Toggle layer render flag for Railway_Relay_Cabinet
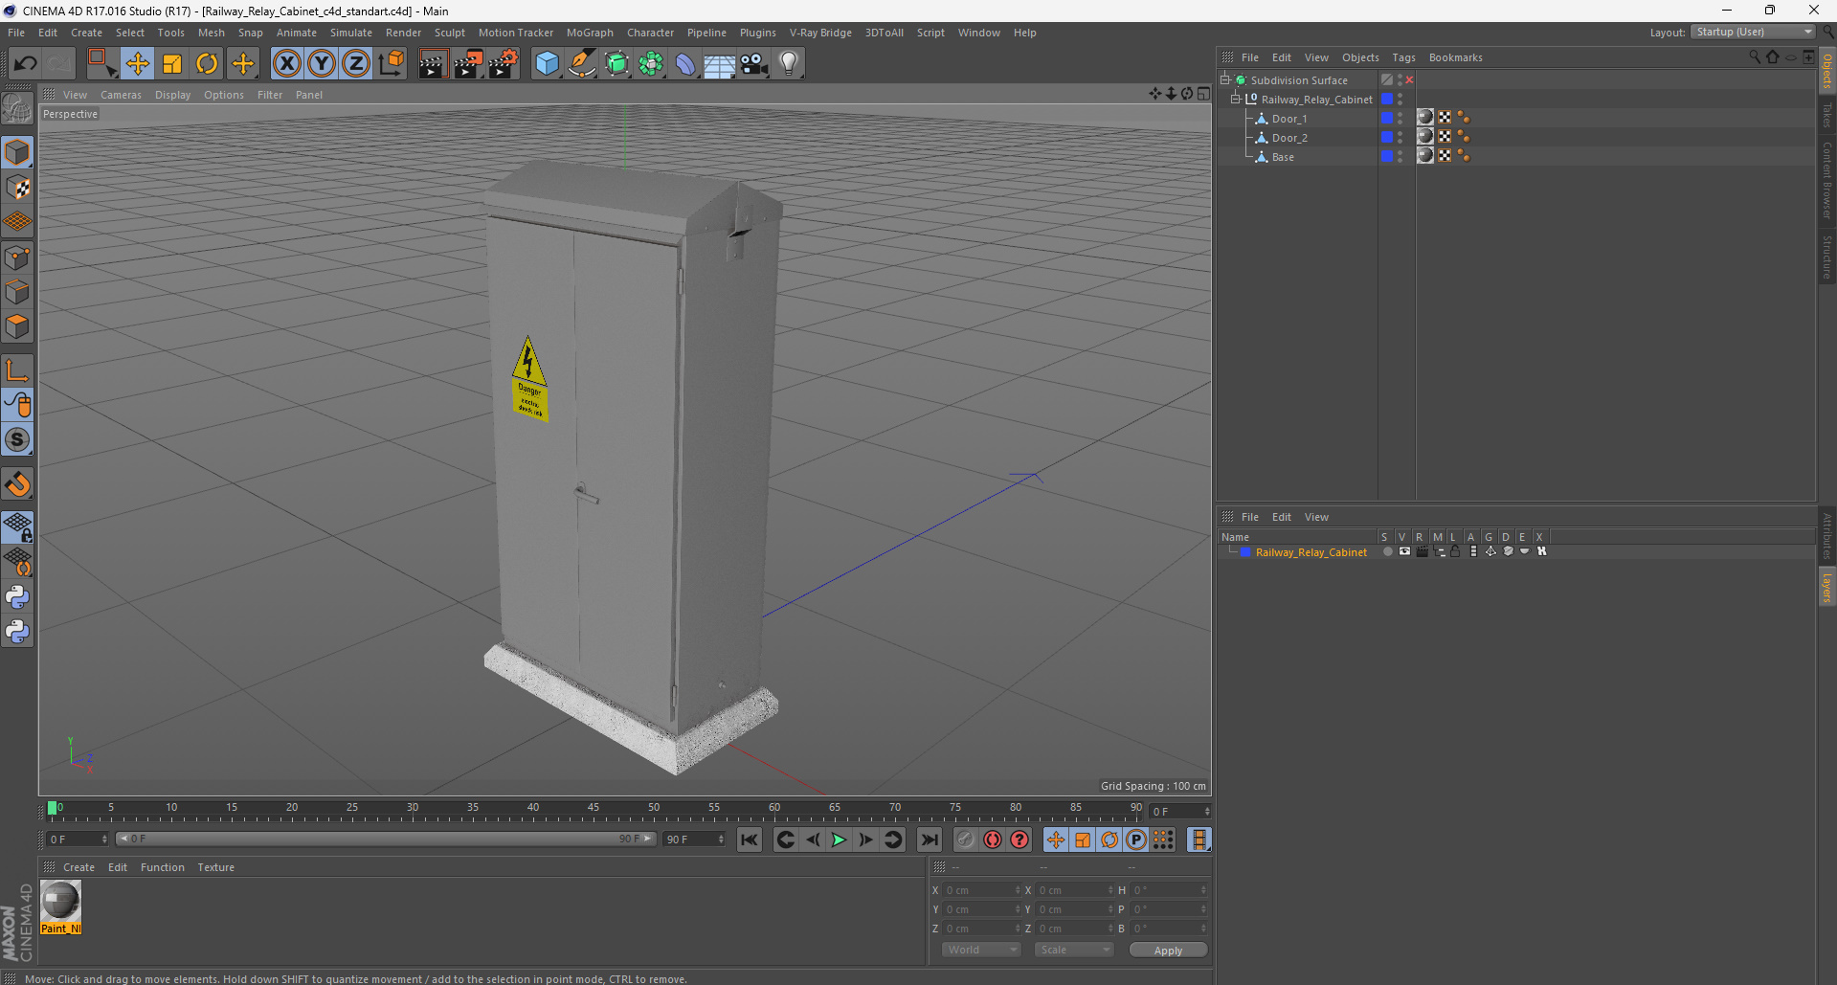The height and width of the screenshot is (985, 1837). click(x=1422, y=551)
